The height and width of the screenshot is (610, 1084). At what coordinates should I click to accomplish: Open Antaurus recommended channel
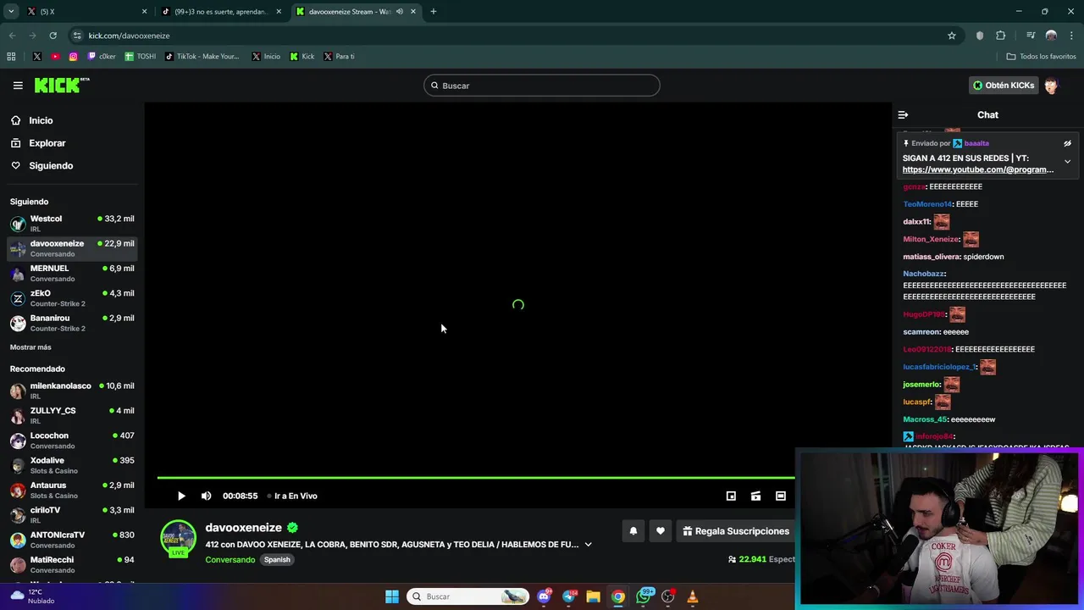(72, 490)
